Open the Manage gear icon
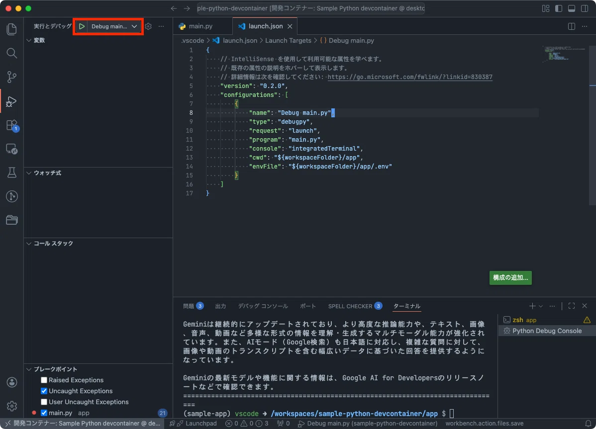 point(12,406)
